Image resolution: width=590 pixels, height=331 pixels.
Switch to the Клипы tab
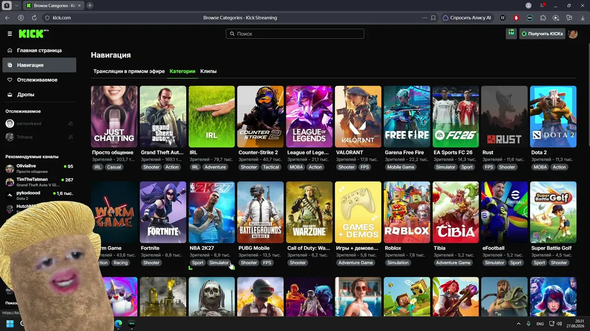[x=208, y=71]
